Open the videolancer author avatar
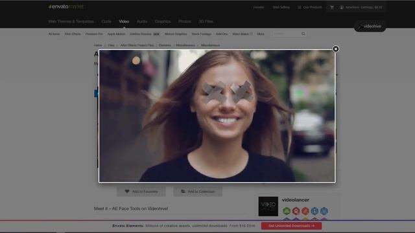Screen dimensions: 415x233 pos(268,206)
